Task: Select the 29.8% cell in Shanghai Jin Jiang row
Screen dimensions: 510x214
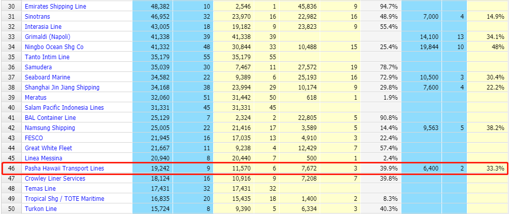Action: [381, 87]
